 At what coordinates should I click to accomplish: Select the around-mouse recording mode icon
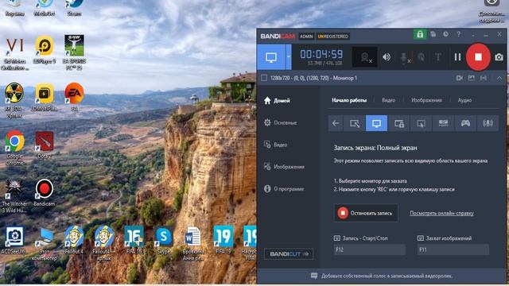pos(421,123)
